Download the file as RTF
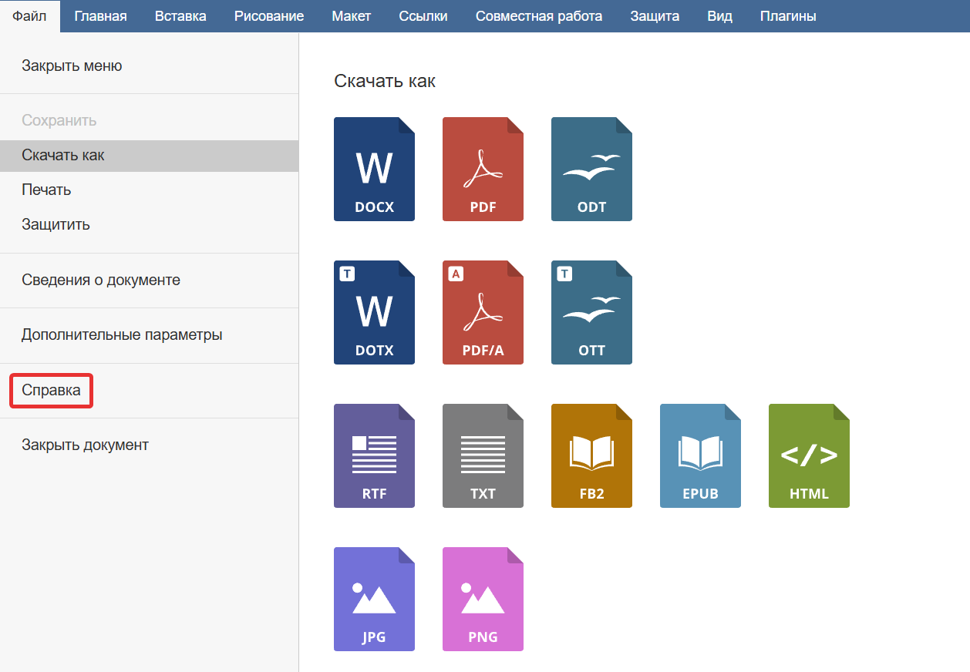This screenshot has height=672, width=970. (374, 455)
